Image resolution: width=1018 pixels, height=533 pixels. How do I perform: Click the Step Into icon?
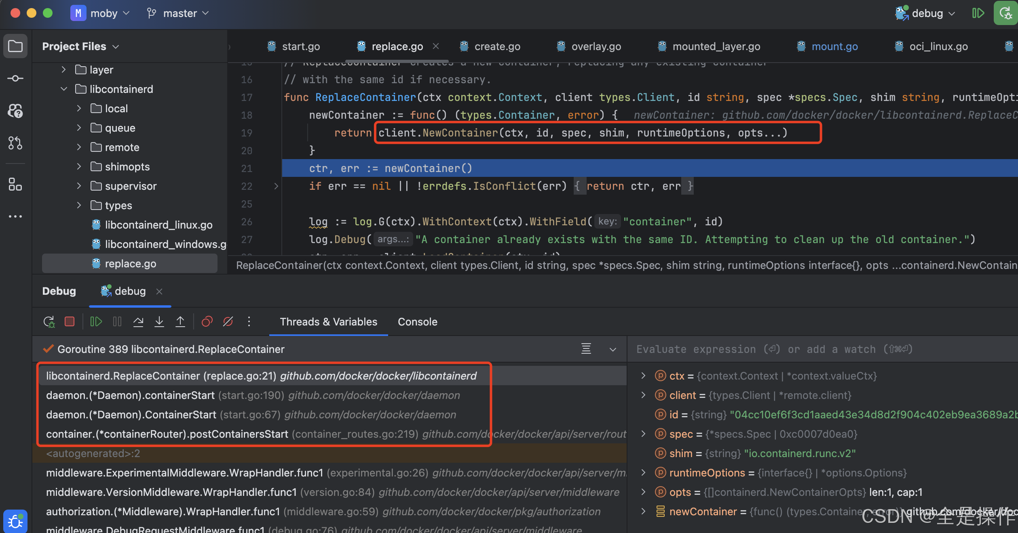tap(159, 322)
